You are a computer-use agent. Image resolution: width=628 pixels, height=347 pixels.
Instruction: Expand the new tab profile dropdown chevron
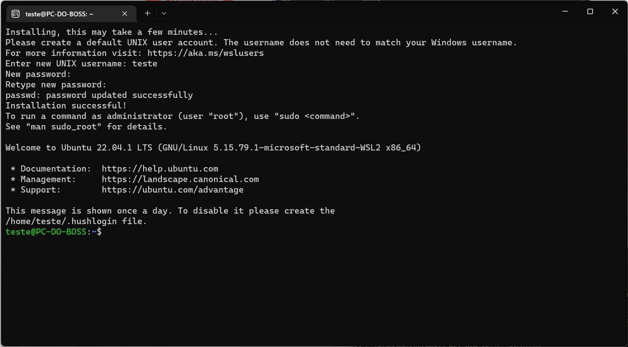click(164, 13)
